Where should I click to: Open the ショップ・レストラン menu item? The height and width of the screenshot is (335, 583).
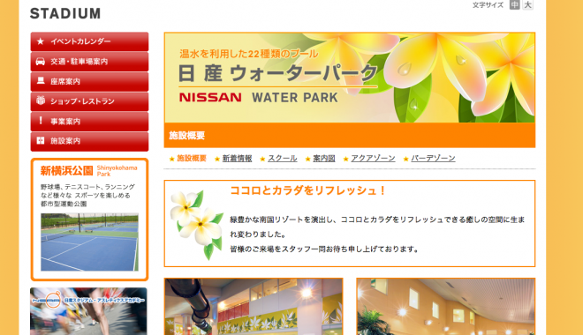pyautogui.click(x=89, y=101)
